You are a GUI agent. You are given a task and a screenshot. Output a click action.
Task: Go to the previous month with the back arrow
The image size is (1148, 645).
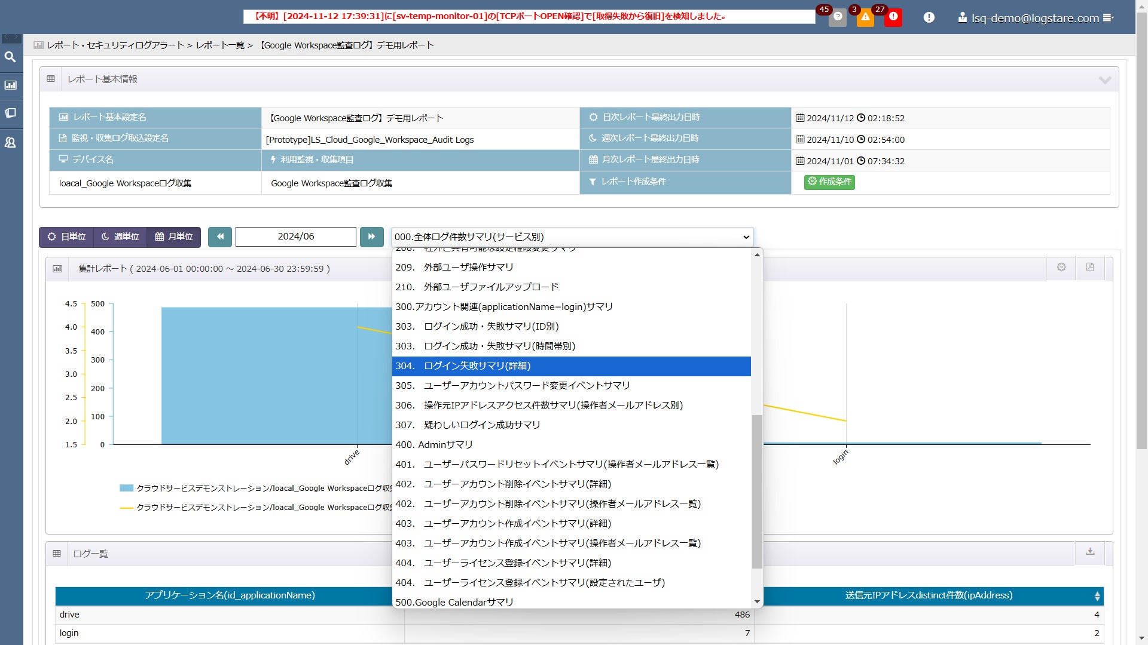(220, 237)
